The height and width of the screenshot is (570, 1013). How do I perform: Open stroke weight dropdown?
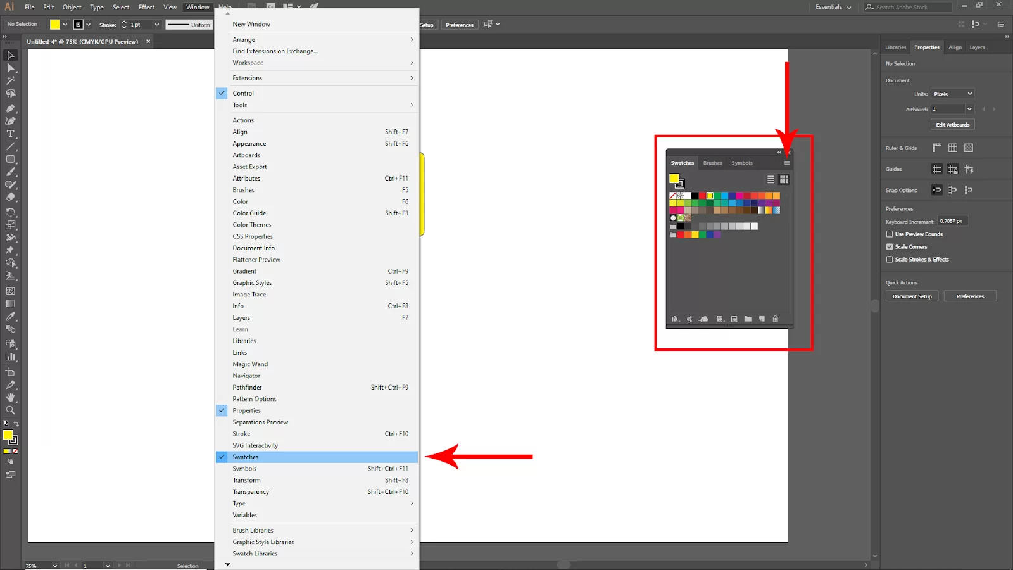pyautogui.click(x=157, y=25)
